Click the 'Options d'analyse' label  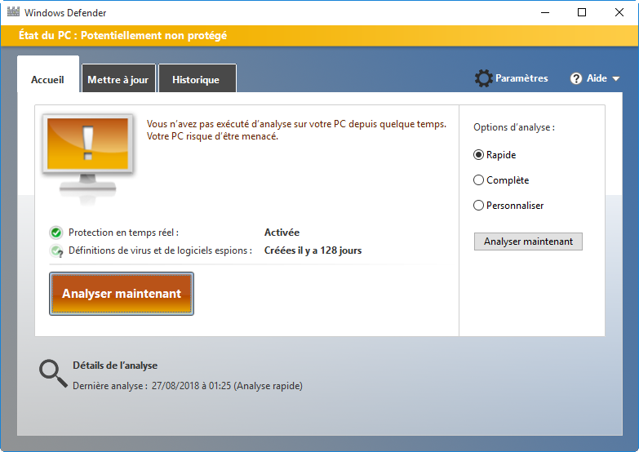click(514, 127)
